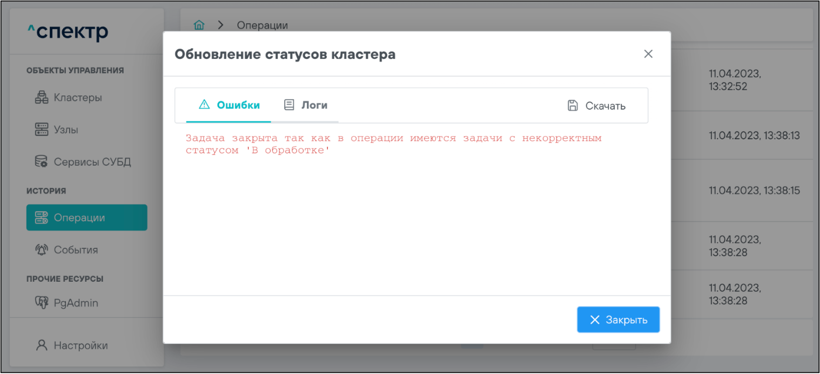This screenshot has height=374, width=820.
Task: Click the Узлы server icon in sidebar
Action: tap(42, 130)
